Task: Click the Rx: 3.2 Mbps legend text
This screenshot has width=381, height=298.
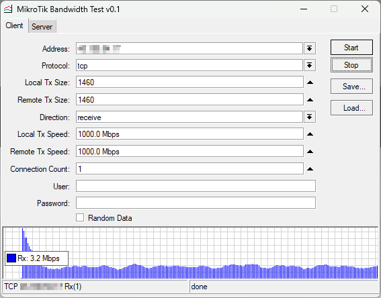Action: point(38,258)
